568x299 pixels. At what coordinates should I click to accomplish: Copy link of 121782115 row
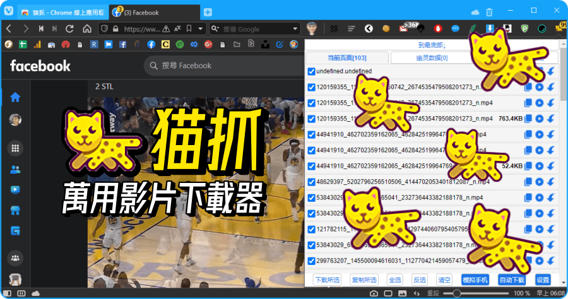(528, 229)
